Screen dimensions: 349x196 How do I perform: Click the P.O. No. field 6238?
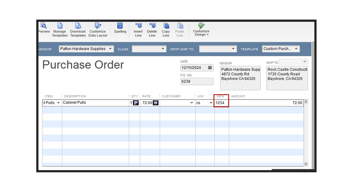[197, 81]
